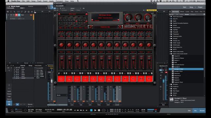
Task: Toggle the Edit view button
Action: (189, 111)
